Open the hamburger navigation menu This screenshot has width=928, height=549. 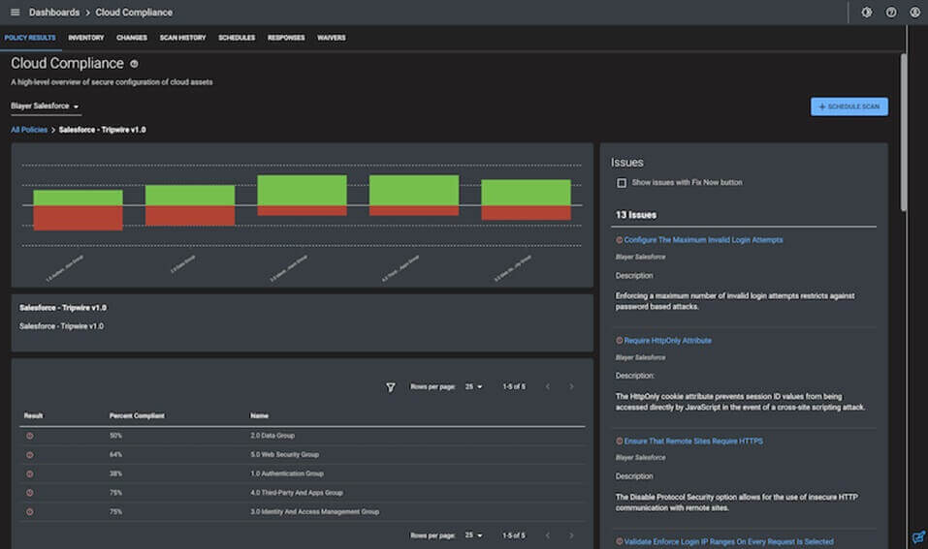pos(15,13)
